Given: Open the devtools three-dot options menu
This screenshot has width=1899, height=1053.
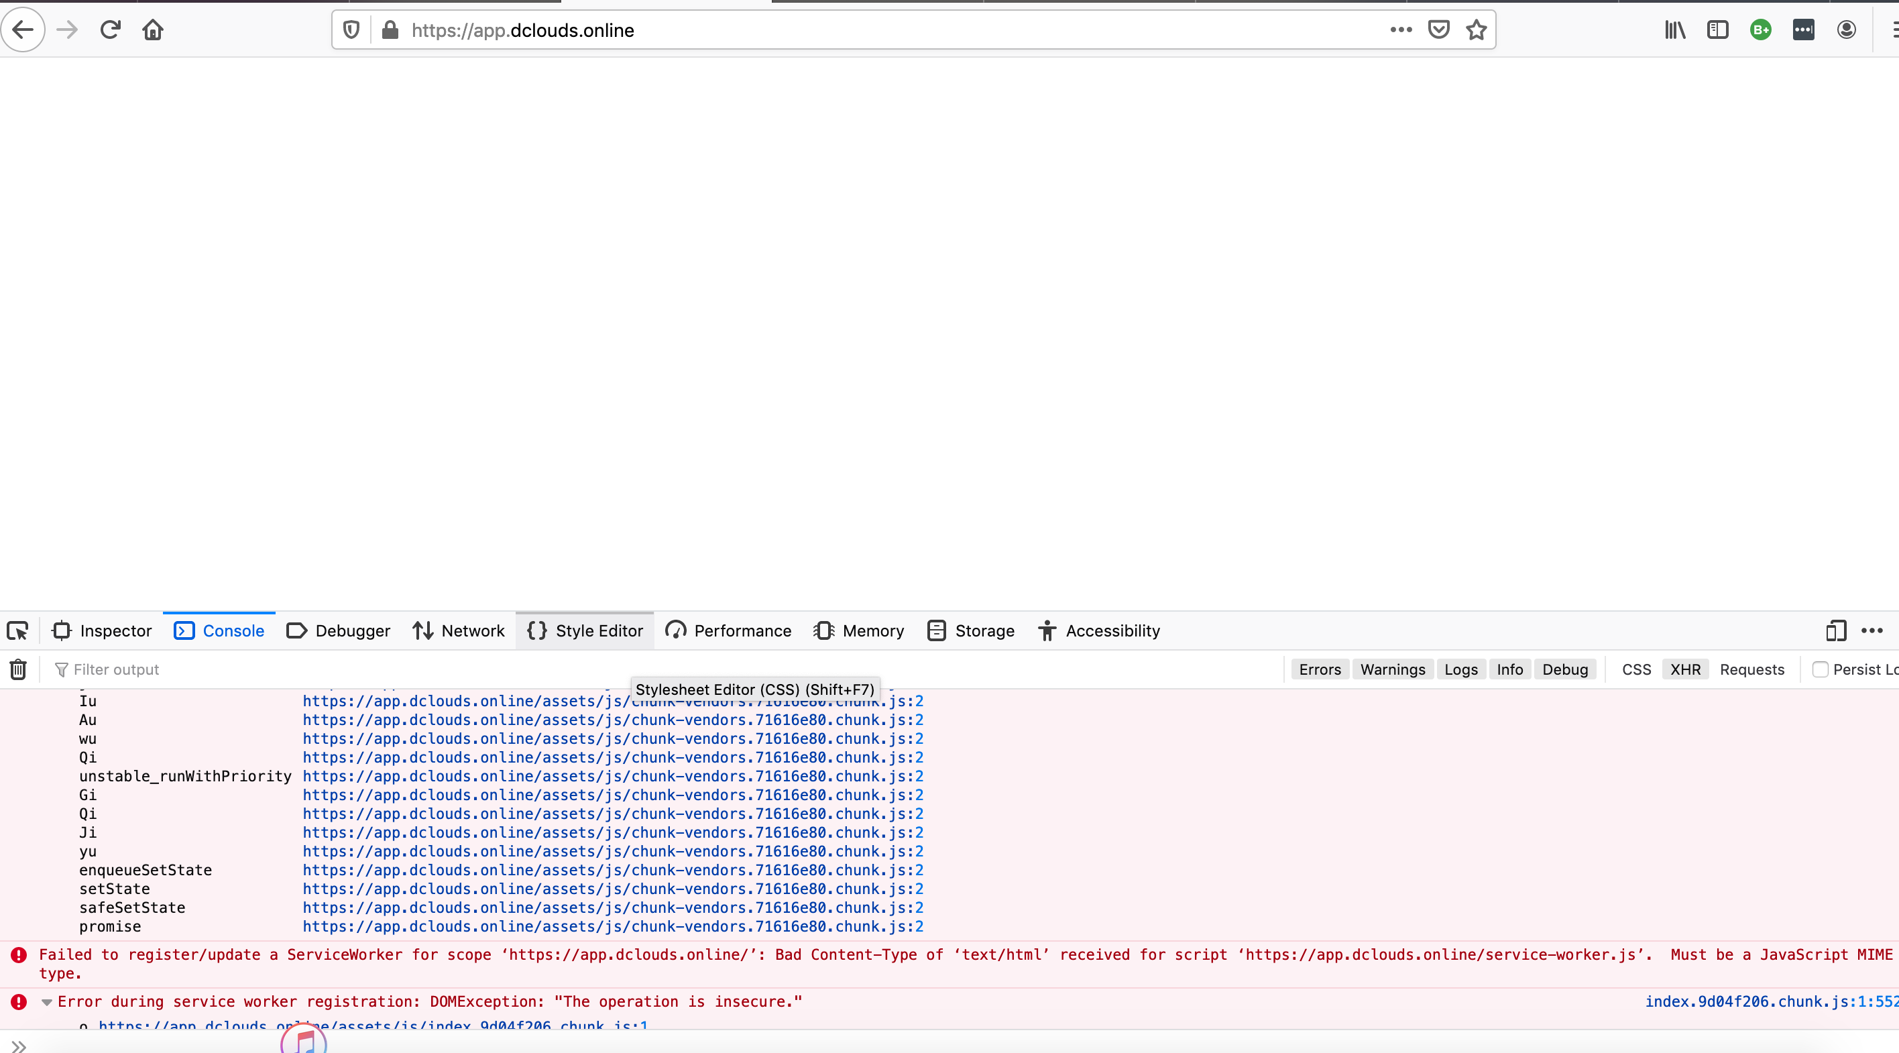Looking at the screenshot, I should click(x=1872, y=631).
